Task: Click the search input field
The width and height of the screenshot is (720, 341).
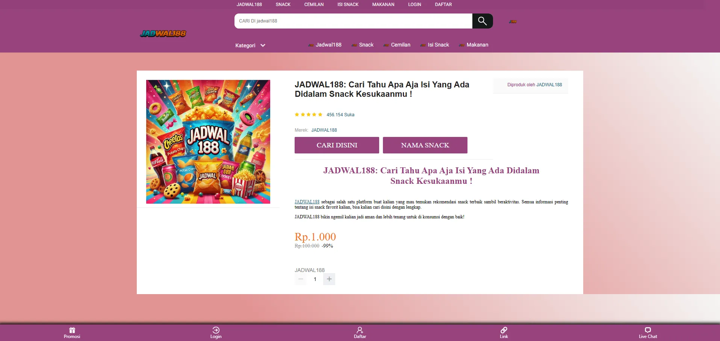Action: click(x=353, y=21)
